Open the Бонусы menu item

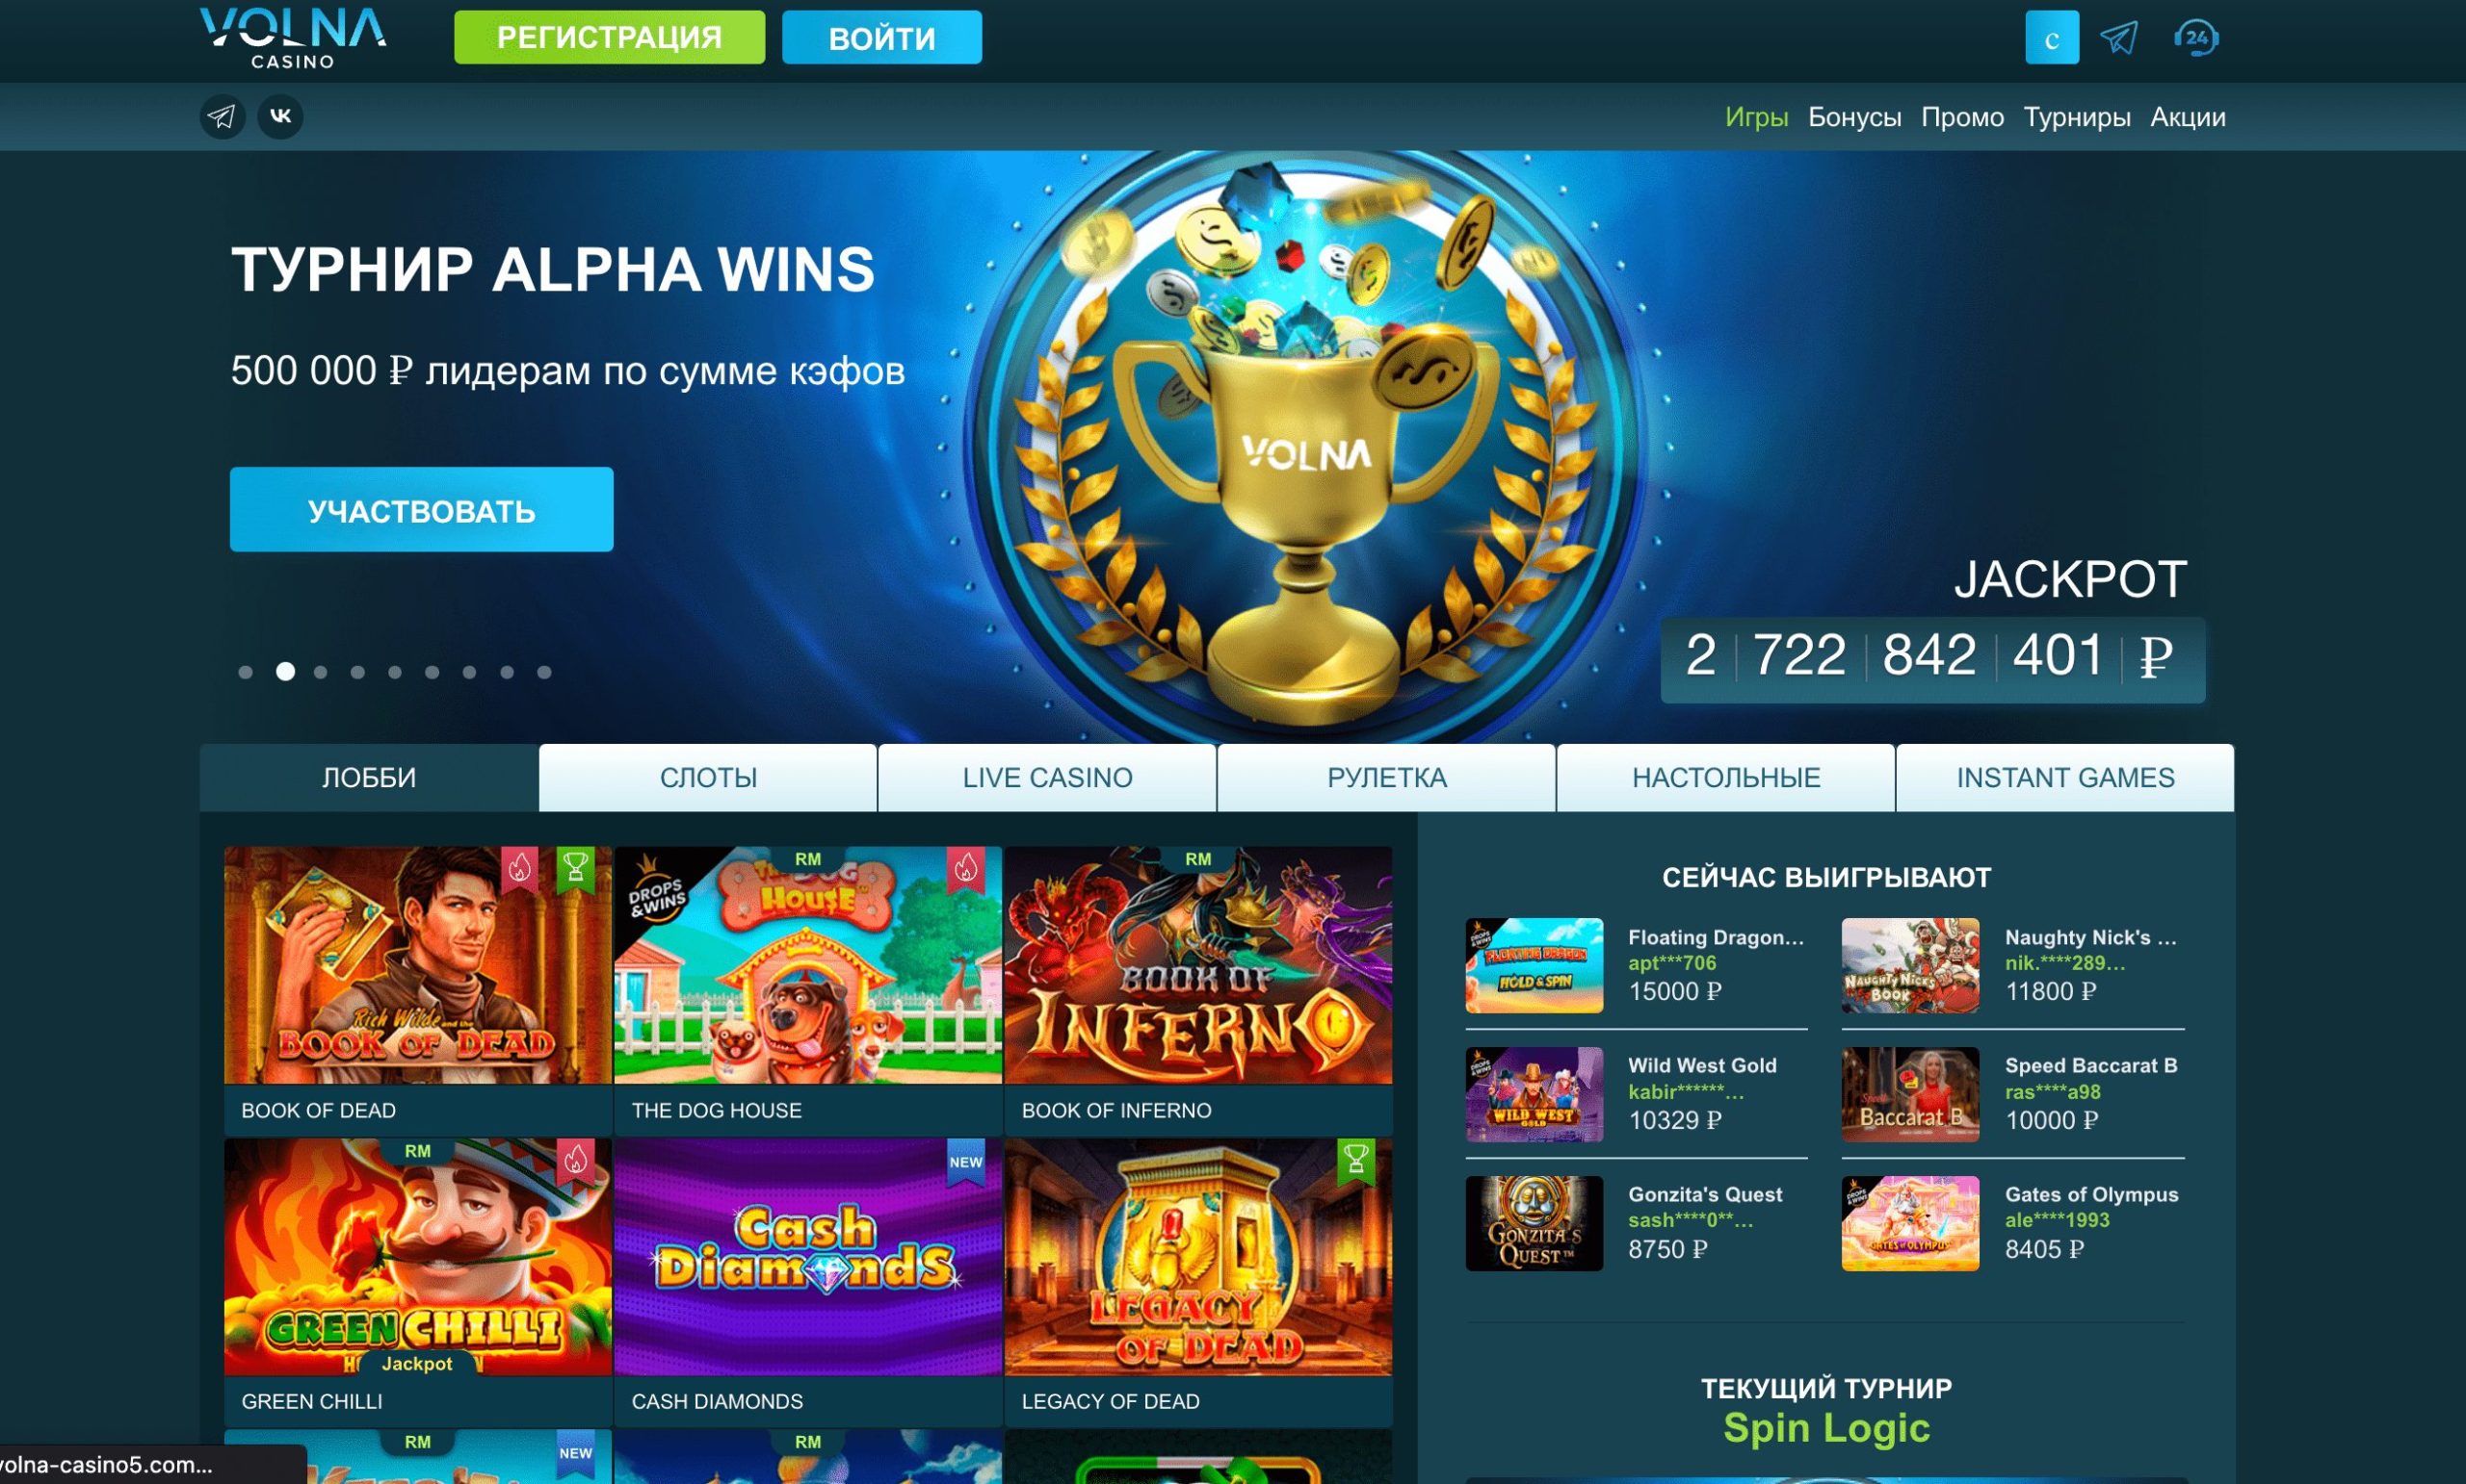point(1854,117)
